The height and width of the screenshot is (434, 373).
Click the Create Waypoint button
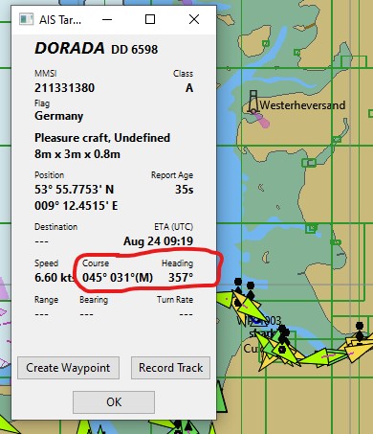68,368
